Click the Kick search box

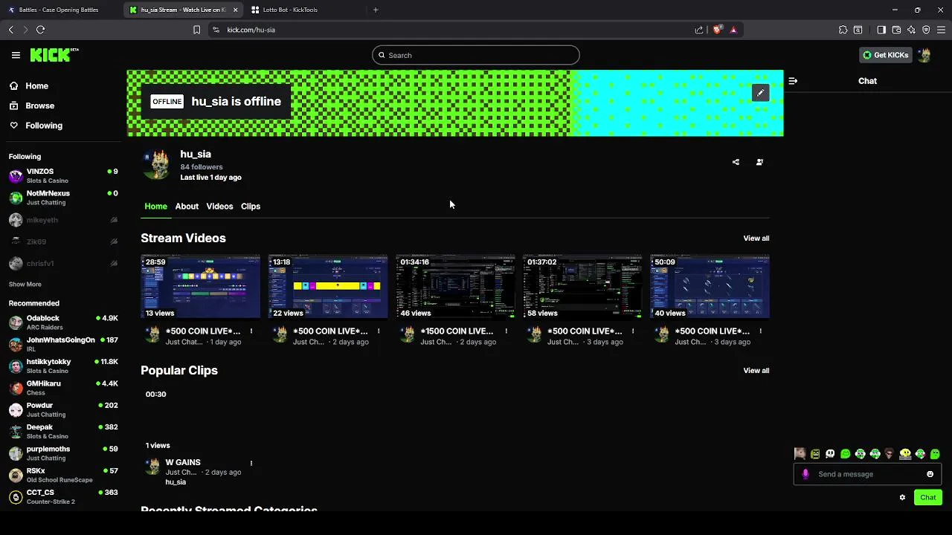point(476,55)
